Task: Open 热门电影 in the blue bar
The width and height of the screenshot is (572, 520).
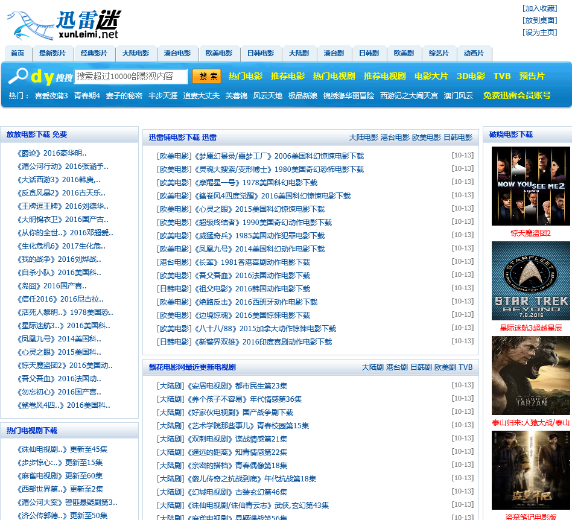Action: pos(245,76)
